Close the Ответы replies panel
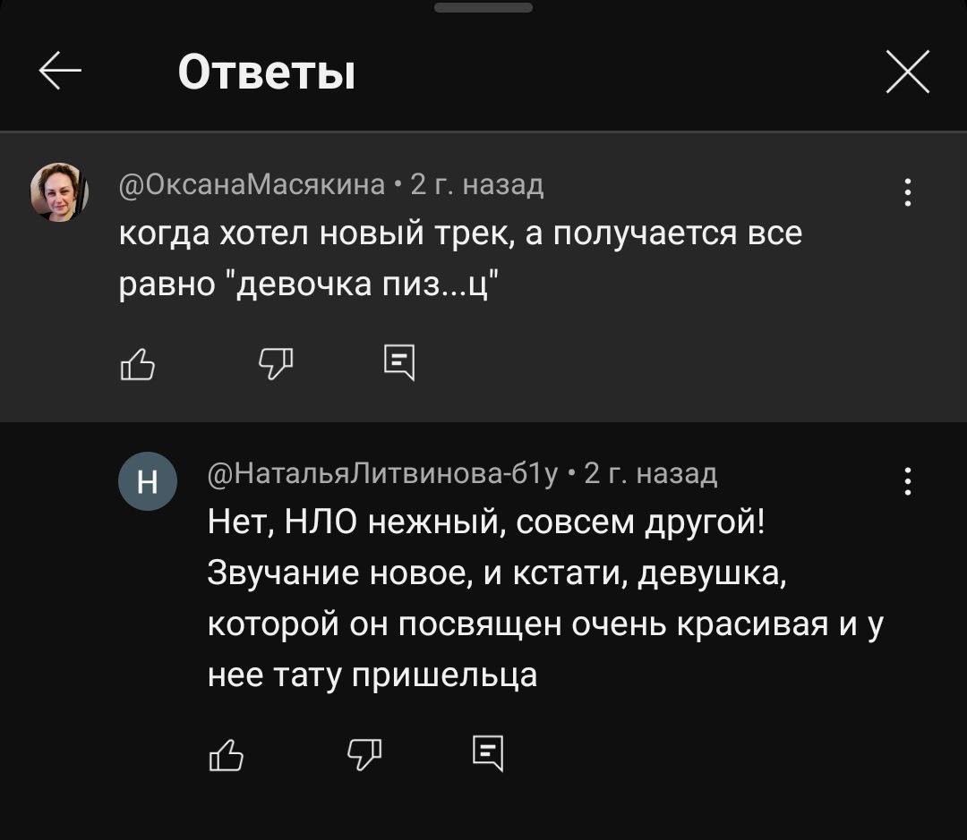 coord(907,72)
